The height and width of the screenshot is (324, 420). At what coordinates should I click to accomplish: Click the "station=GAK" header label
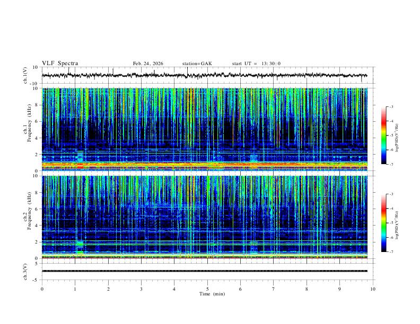(197, 64)
